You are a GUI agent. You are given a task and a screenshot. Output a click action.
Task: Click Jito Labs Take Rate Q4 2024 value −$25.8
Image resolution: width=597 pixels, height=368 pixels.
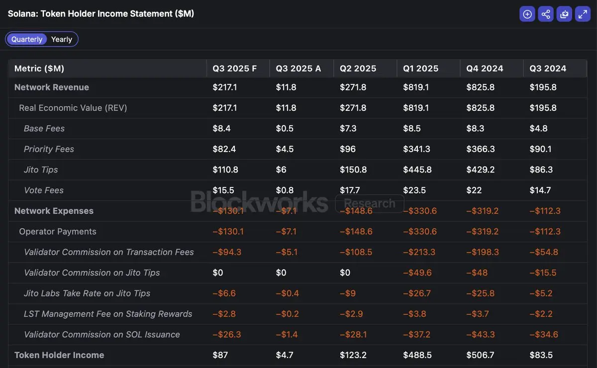click(x=481, y=293)
